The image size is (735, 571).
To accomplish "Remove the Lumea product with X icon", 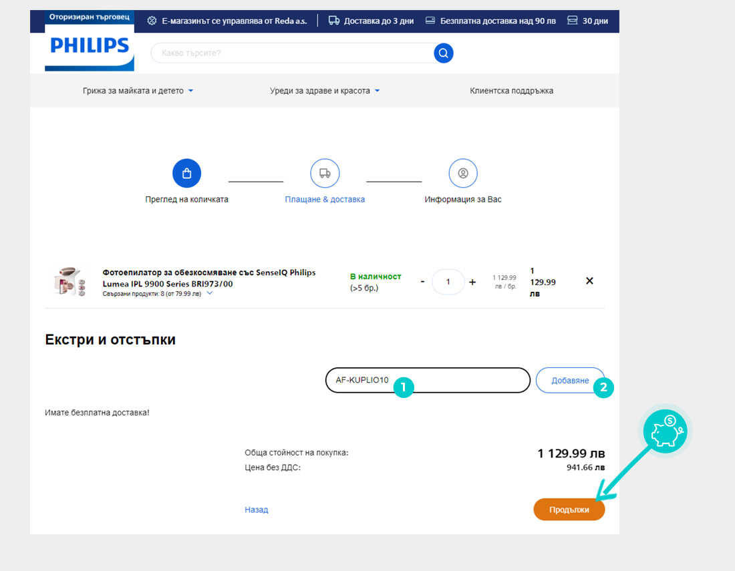I will click(x=590, y=280).
